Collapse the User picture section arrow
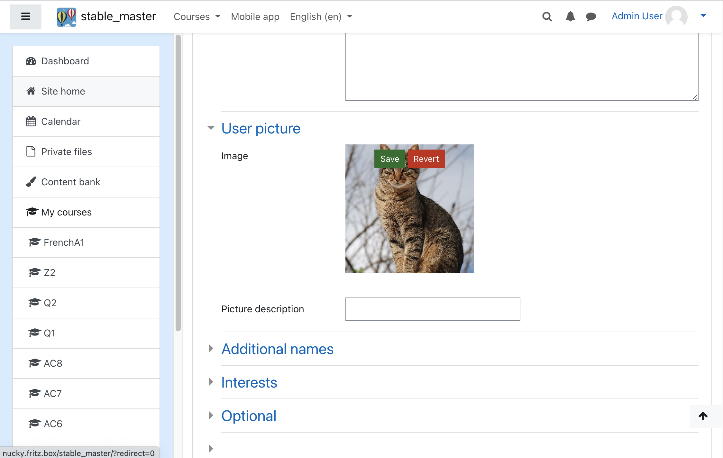 tap(211, 128)
